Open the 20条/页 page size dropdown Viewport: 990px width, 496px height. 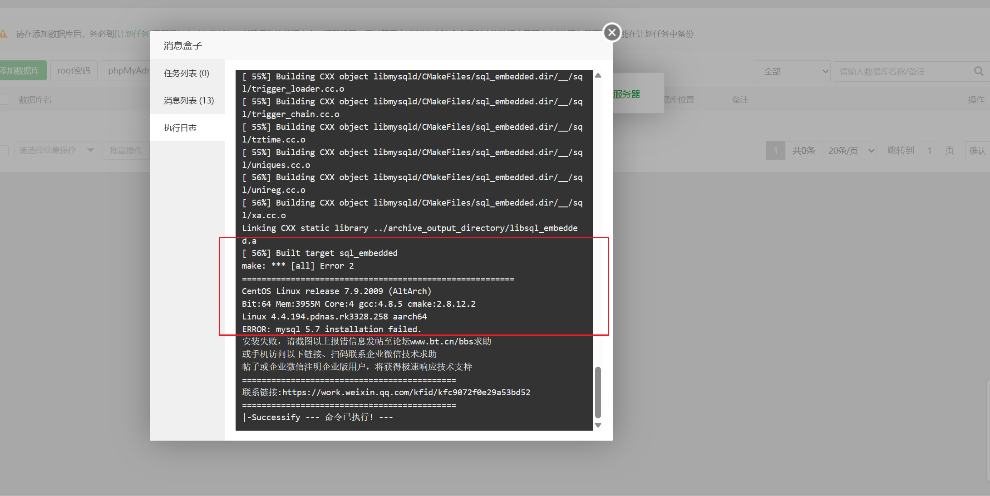[851, 151]
